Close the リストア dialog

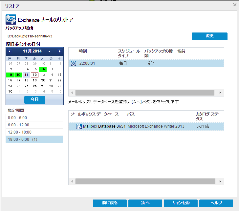pos(235,5)
